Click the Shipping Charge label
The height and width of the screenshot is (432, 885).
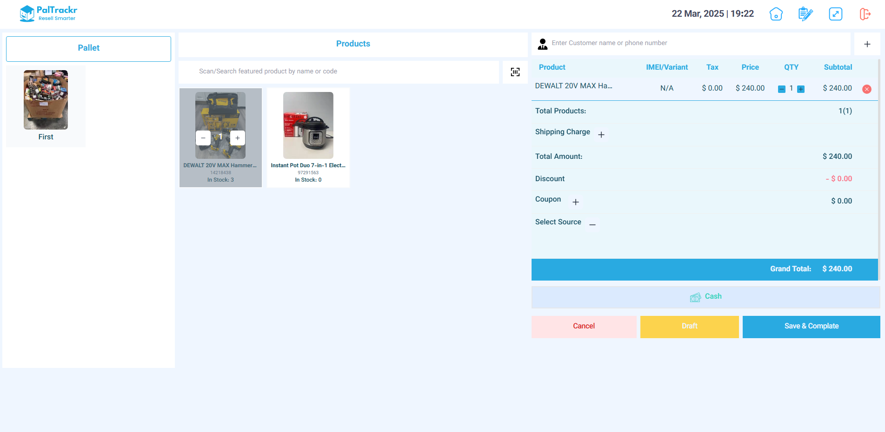pos(563,132)
